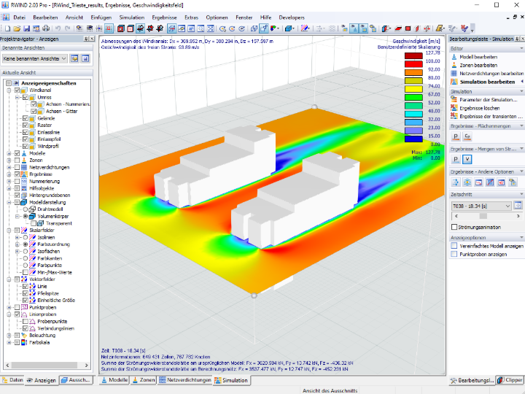The height and width of the screenshot is (394, 525).
Task: Click the upper corner handle of result plane
Action: 314,107
